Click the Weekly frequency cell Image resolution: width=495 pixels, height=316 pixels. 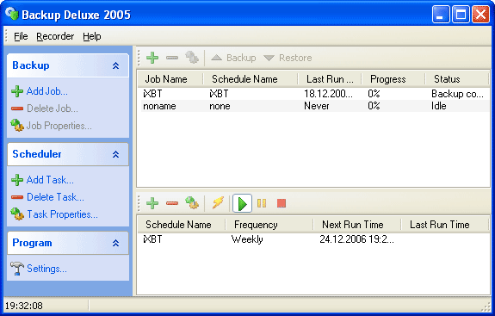247,239
